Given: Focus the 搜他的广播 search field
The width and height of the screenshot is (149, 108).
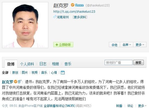Looking at the screenshot, I should pos(118,63).
